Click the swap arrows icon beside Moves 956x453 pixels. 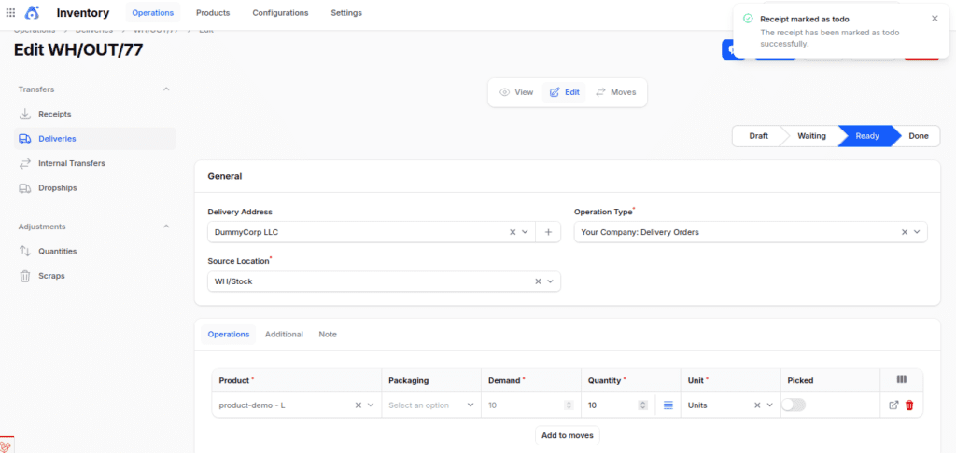[600, 92]
